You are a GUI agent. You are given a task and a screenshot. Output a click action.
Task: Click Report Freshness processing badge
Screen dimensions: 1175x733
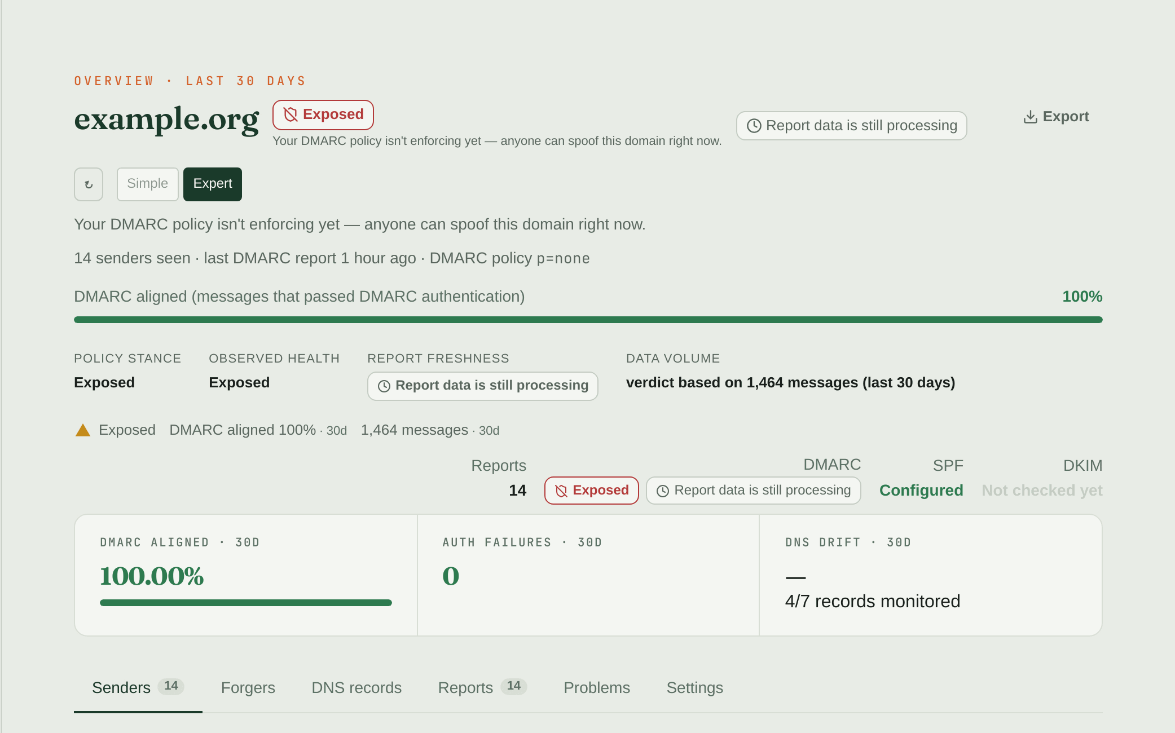[483, 386]
